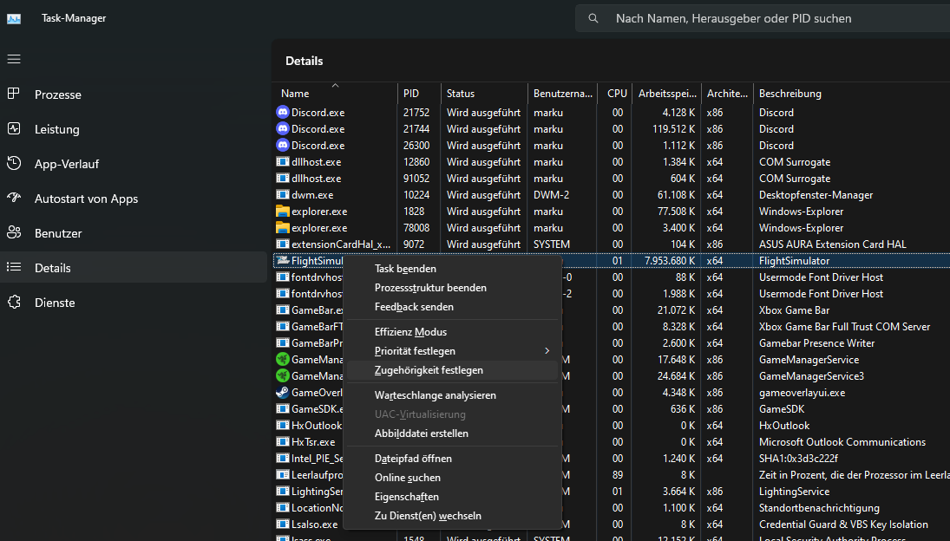Open the Autostart von Apps icon
The height and width of the screenshot is (541, 950).
14,199
